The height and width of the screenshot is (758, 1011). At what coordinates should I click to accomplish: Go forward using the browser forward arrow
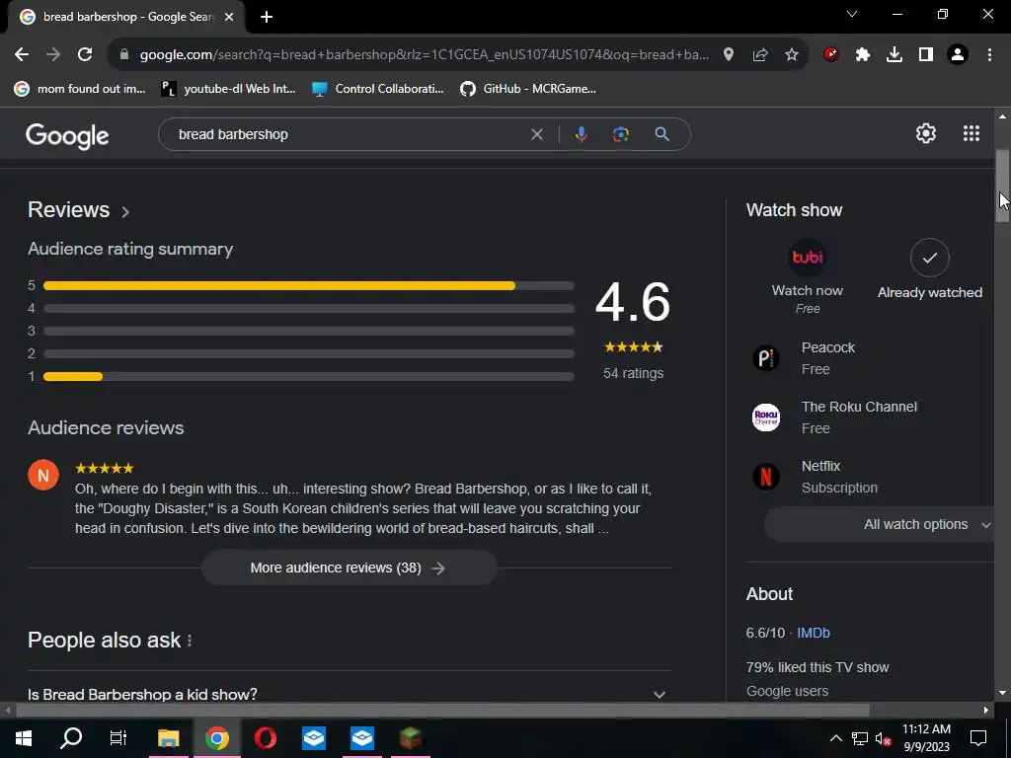[x=53, y=54]
